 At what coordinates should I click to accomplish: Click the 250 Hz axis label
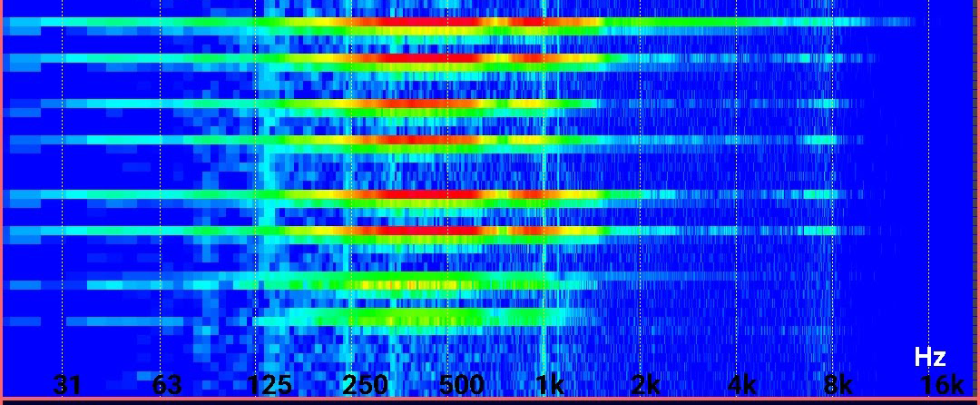(x=365, y=384)
